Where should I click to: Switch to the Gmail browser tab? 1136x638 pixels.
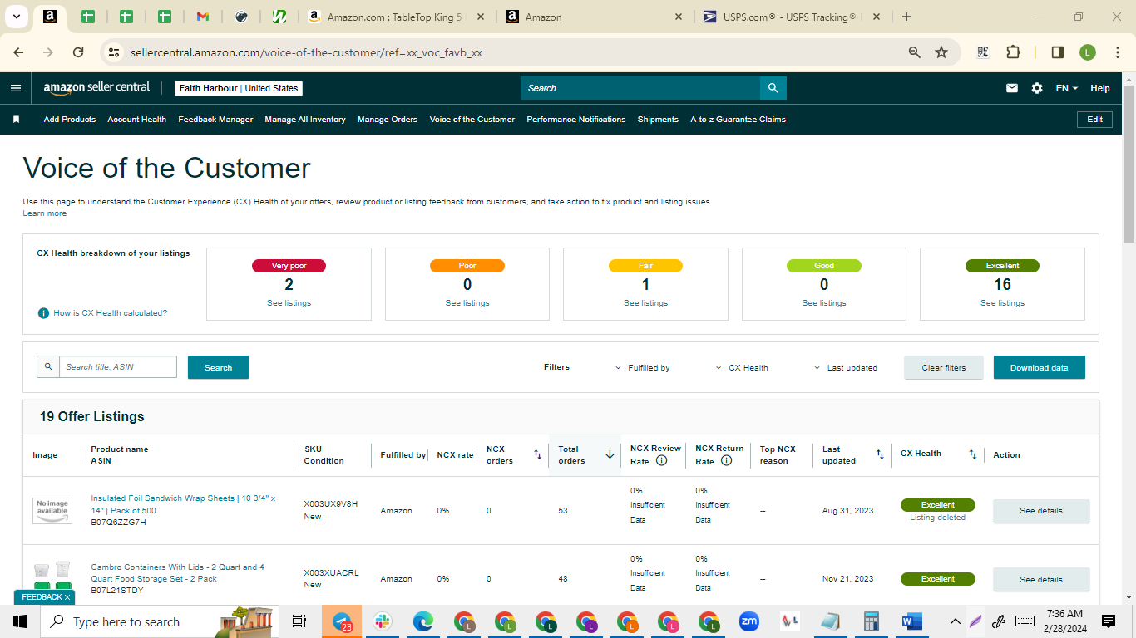point(203,17)
